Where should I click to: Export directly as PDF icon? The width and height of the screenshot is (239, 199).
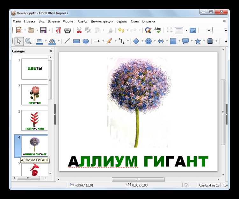[58, 30]
